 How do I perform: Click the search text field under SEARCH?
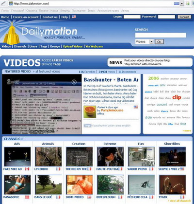tap(161, 35)
